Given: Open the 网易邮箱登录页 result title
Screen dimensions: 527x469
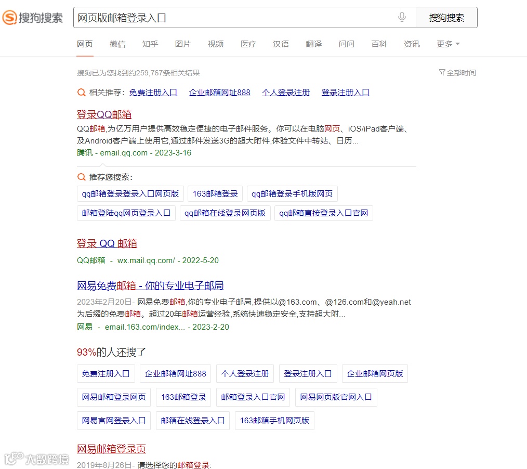Looking at the screenshot, I should [x=111, y=449].
